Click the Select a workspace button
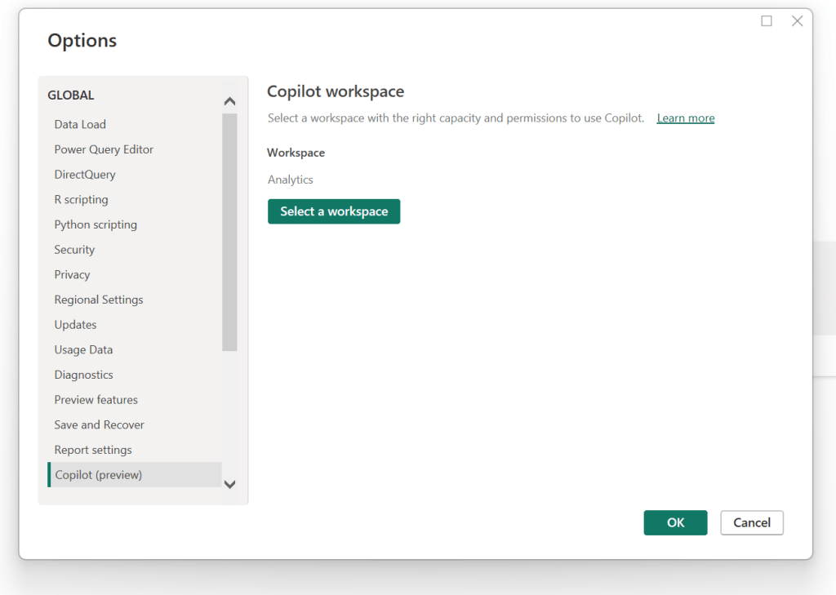The width and height of the screenshot is (836, 595). coord(333,211)
